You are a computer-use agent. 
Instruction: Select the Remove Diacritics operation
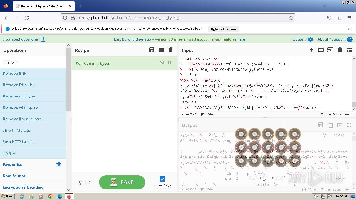33,85
